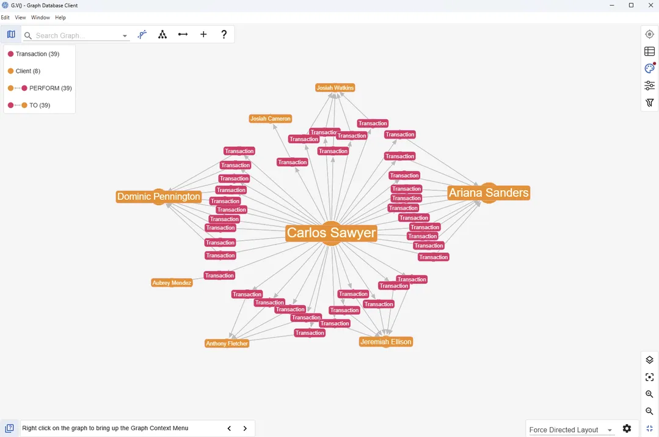The height and width of the screenshot is (437, 659).
Task: Select the add edge arrow tool
Action: point(183,34)
